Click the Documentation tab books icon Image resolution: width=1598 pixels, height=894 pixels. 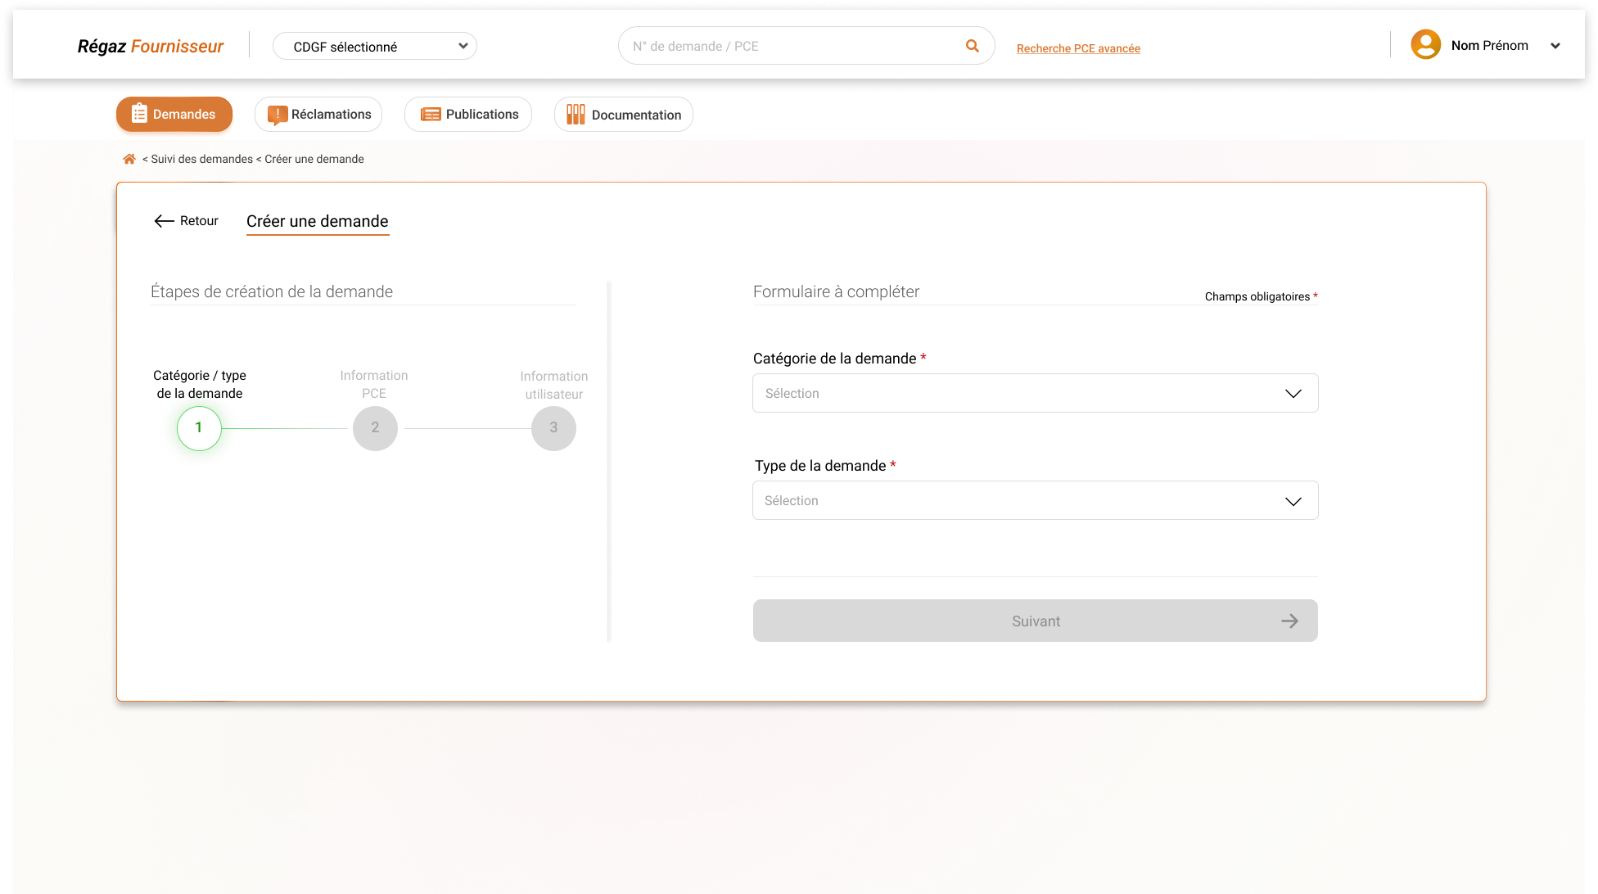(576, 115)
